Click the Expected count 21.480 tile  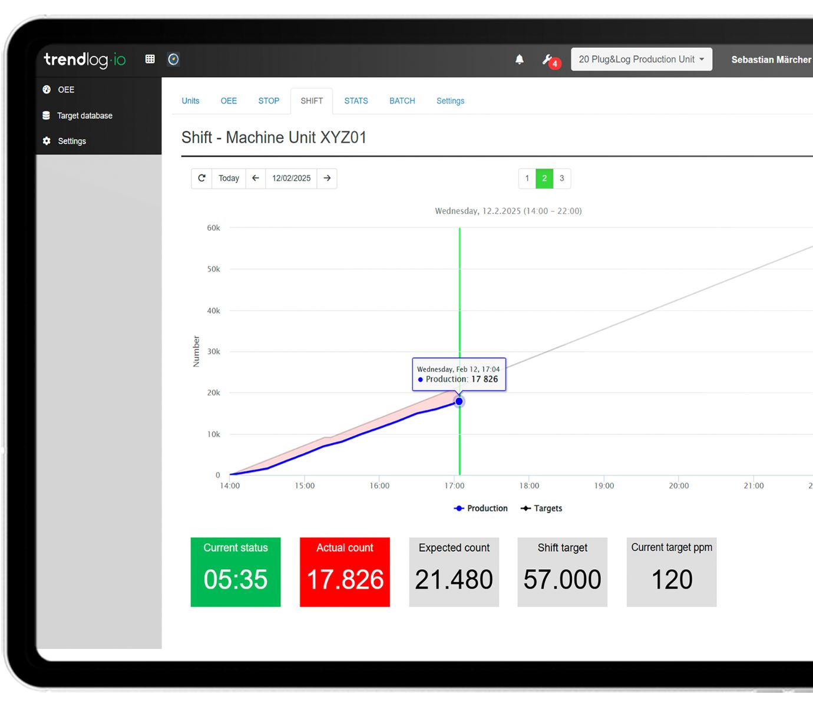(454, 572)
